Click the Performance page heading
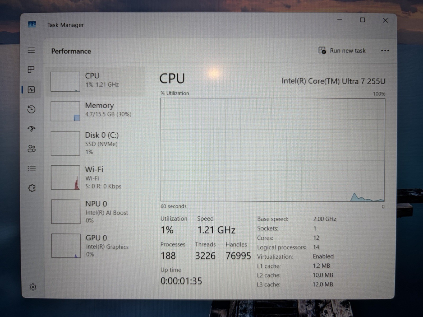This screenshot has width=423, height=317. (x=71, y=51)
